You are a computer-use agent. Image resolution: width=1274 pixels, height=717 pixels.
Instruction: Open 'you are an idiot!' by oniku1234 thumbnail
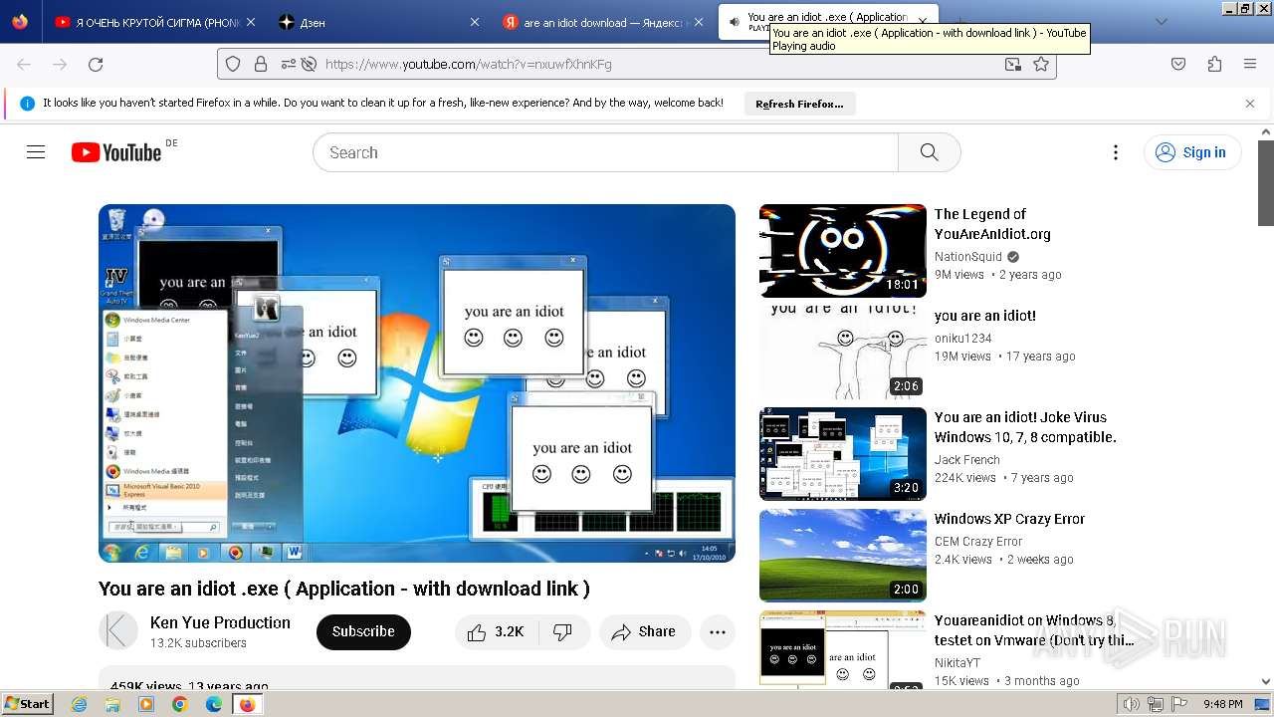click(x=843, y=353)
